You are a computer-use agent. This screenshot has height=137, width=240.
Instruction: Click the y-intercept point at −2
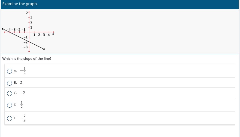29,42
